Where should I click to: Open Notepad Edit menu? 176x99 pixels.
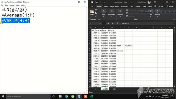pos(6,5)
